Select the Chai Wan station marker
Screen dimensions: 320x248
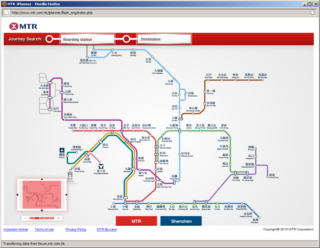pos(259,217)
